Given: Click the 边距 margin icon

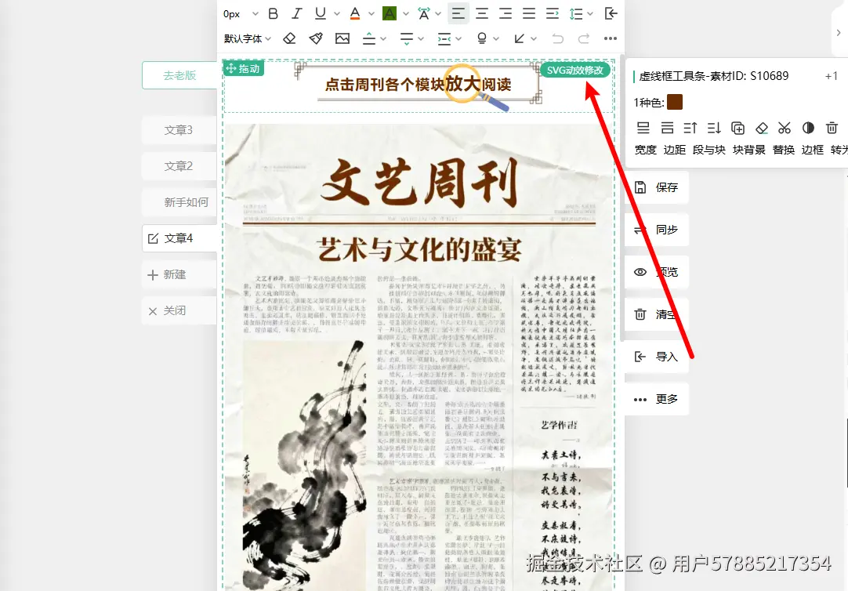Looking at the screenshot, I should click(668, 128).
